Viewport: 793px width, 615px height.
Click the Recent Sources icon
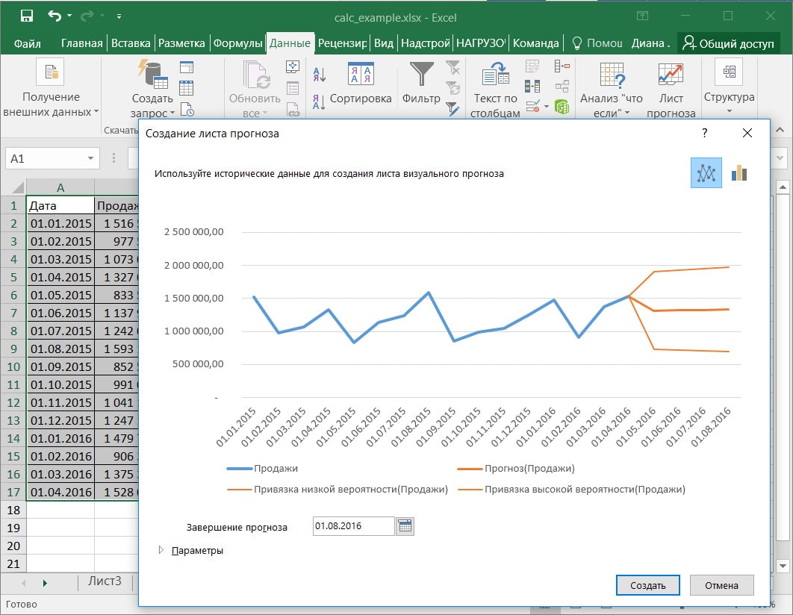[x=187, y=109]
